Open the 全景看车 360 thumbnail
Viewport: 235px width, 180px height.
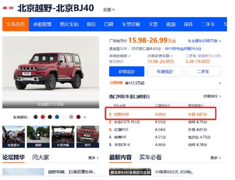(13, 136)
